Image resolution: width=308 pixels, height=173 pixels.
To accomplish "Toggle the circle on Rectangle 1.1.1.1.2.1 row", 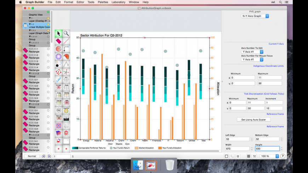I will point(48,80).
